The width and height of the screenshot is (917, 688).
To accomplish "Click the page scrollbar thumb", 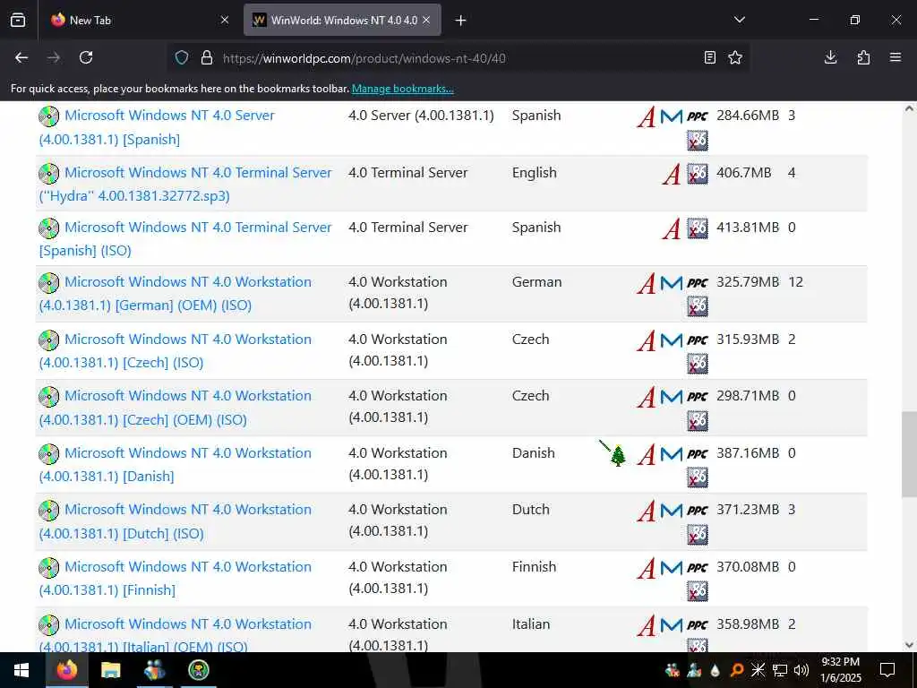I will 909,454.
